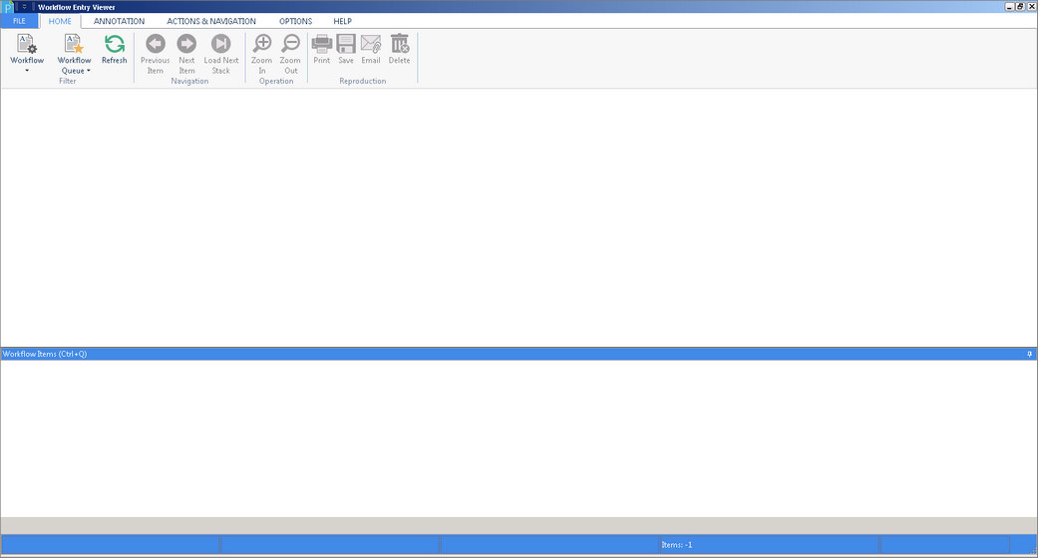Delete the current item
This screenshot has width=1038, height=558.
pyautogui.click(x=399, y=49)
